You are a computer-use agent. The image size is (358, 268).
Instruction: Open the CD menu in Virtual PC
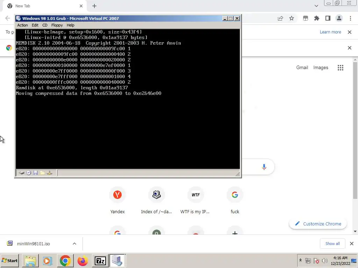(x=45, y=25)
